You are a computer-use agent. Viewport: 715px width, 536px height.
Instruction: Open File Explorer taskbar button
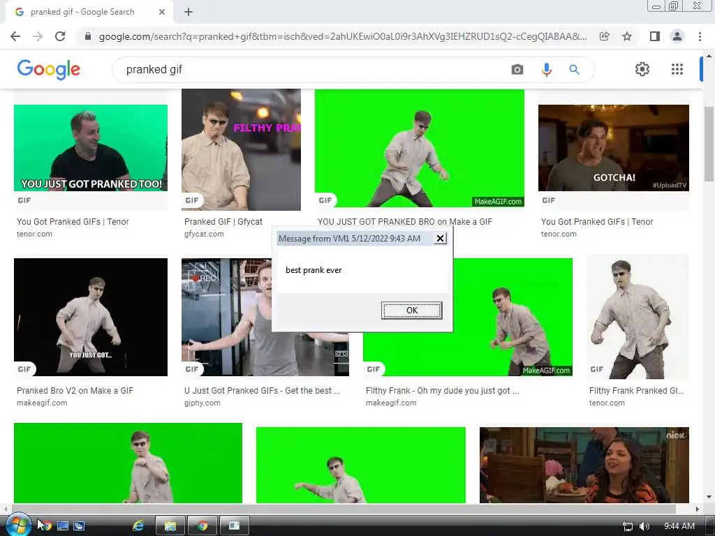[170, 526]
